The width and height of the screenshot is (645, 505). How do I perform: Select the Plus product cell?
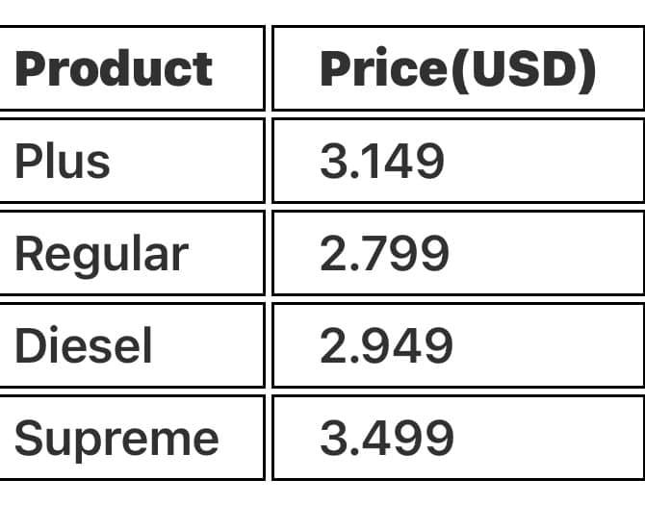pyautogui.click(x=63, y=161)
